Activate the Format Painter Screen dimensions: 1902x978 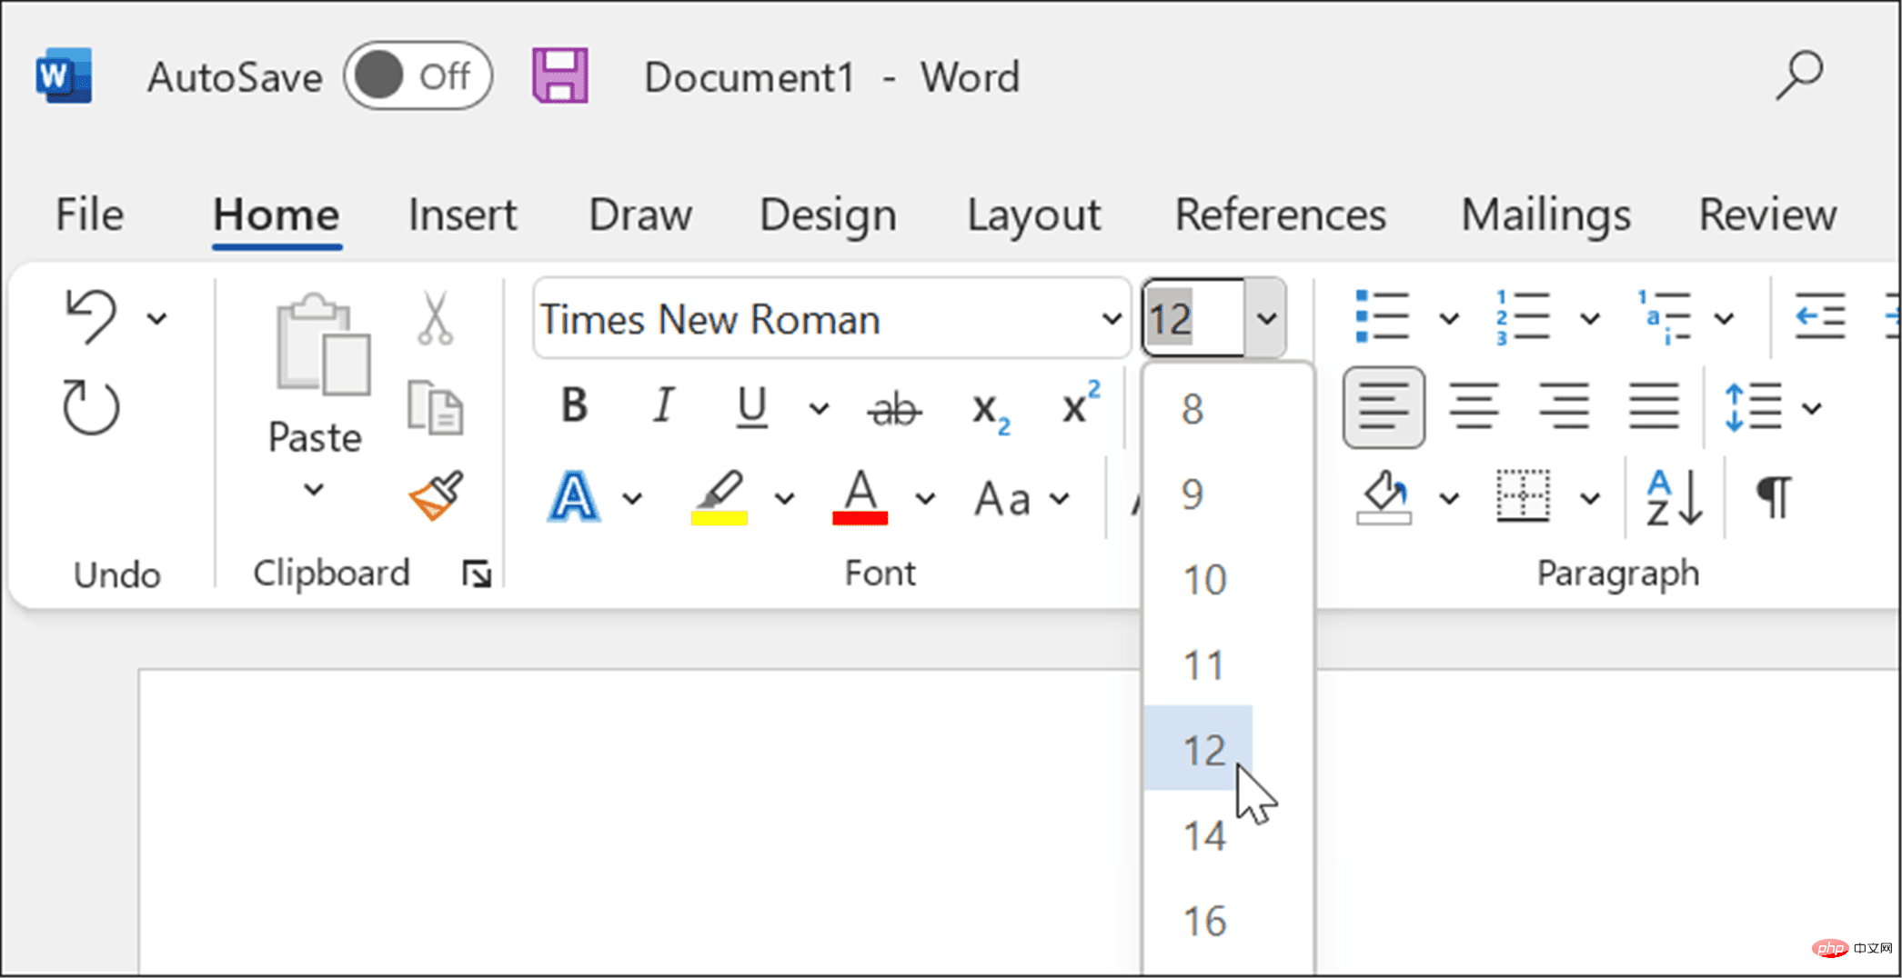[x=435, y=498]
